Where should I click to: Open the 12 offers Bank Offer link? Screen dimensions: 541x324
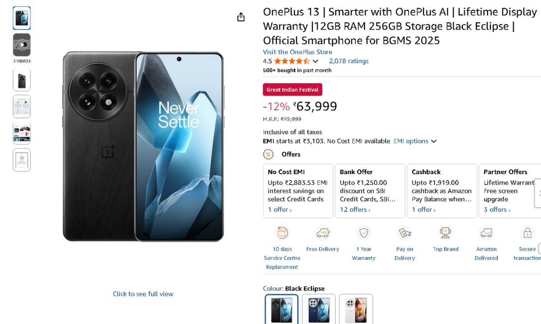[355, 210]
